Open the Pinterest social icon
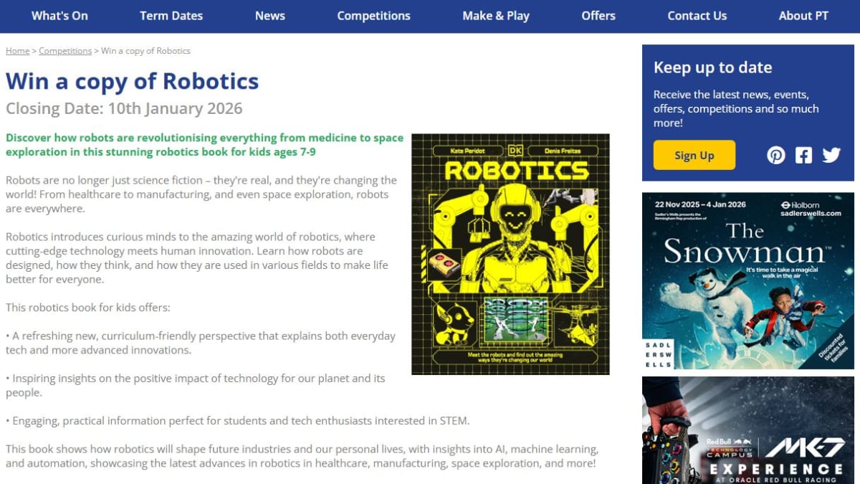This screenshot has width=860, height=484. pos(776,155)
